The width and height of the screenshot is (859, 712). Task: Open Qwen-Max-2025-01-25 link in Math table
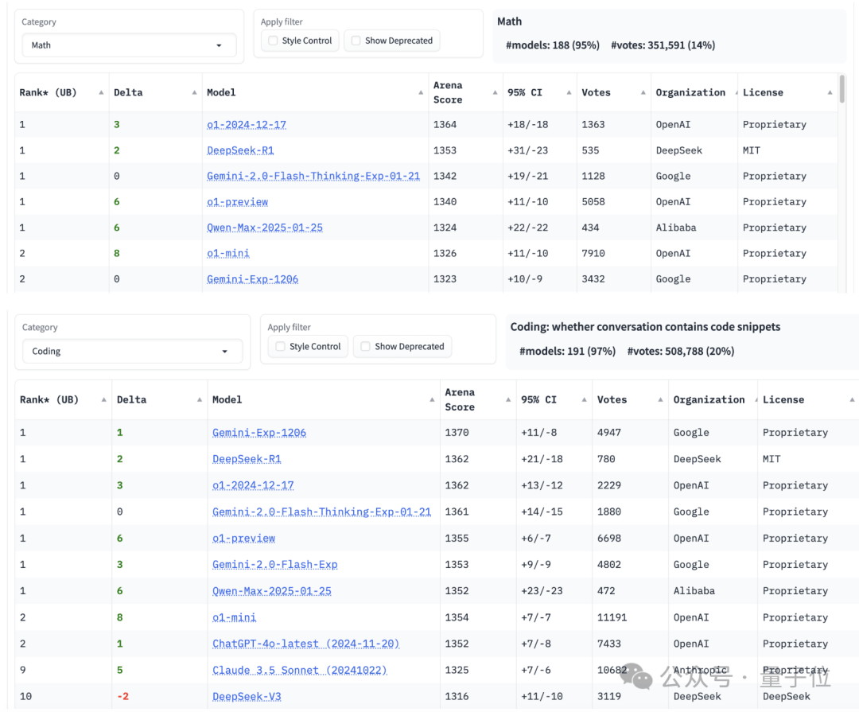point(265,228)
